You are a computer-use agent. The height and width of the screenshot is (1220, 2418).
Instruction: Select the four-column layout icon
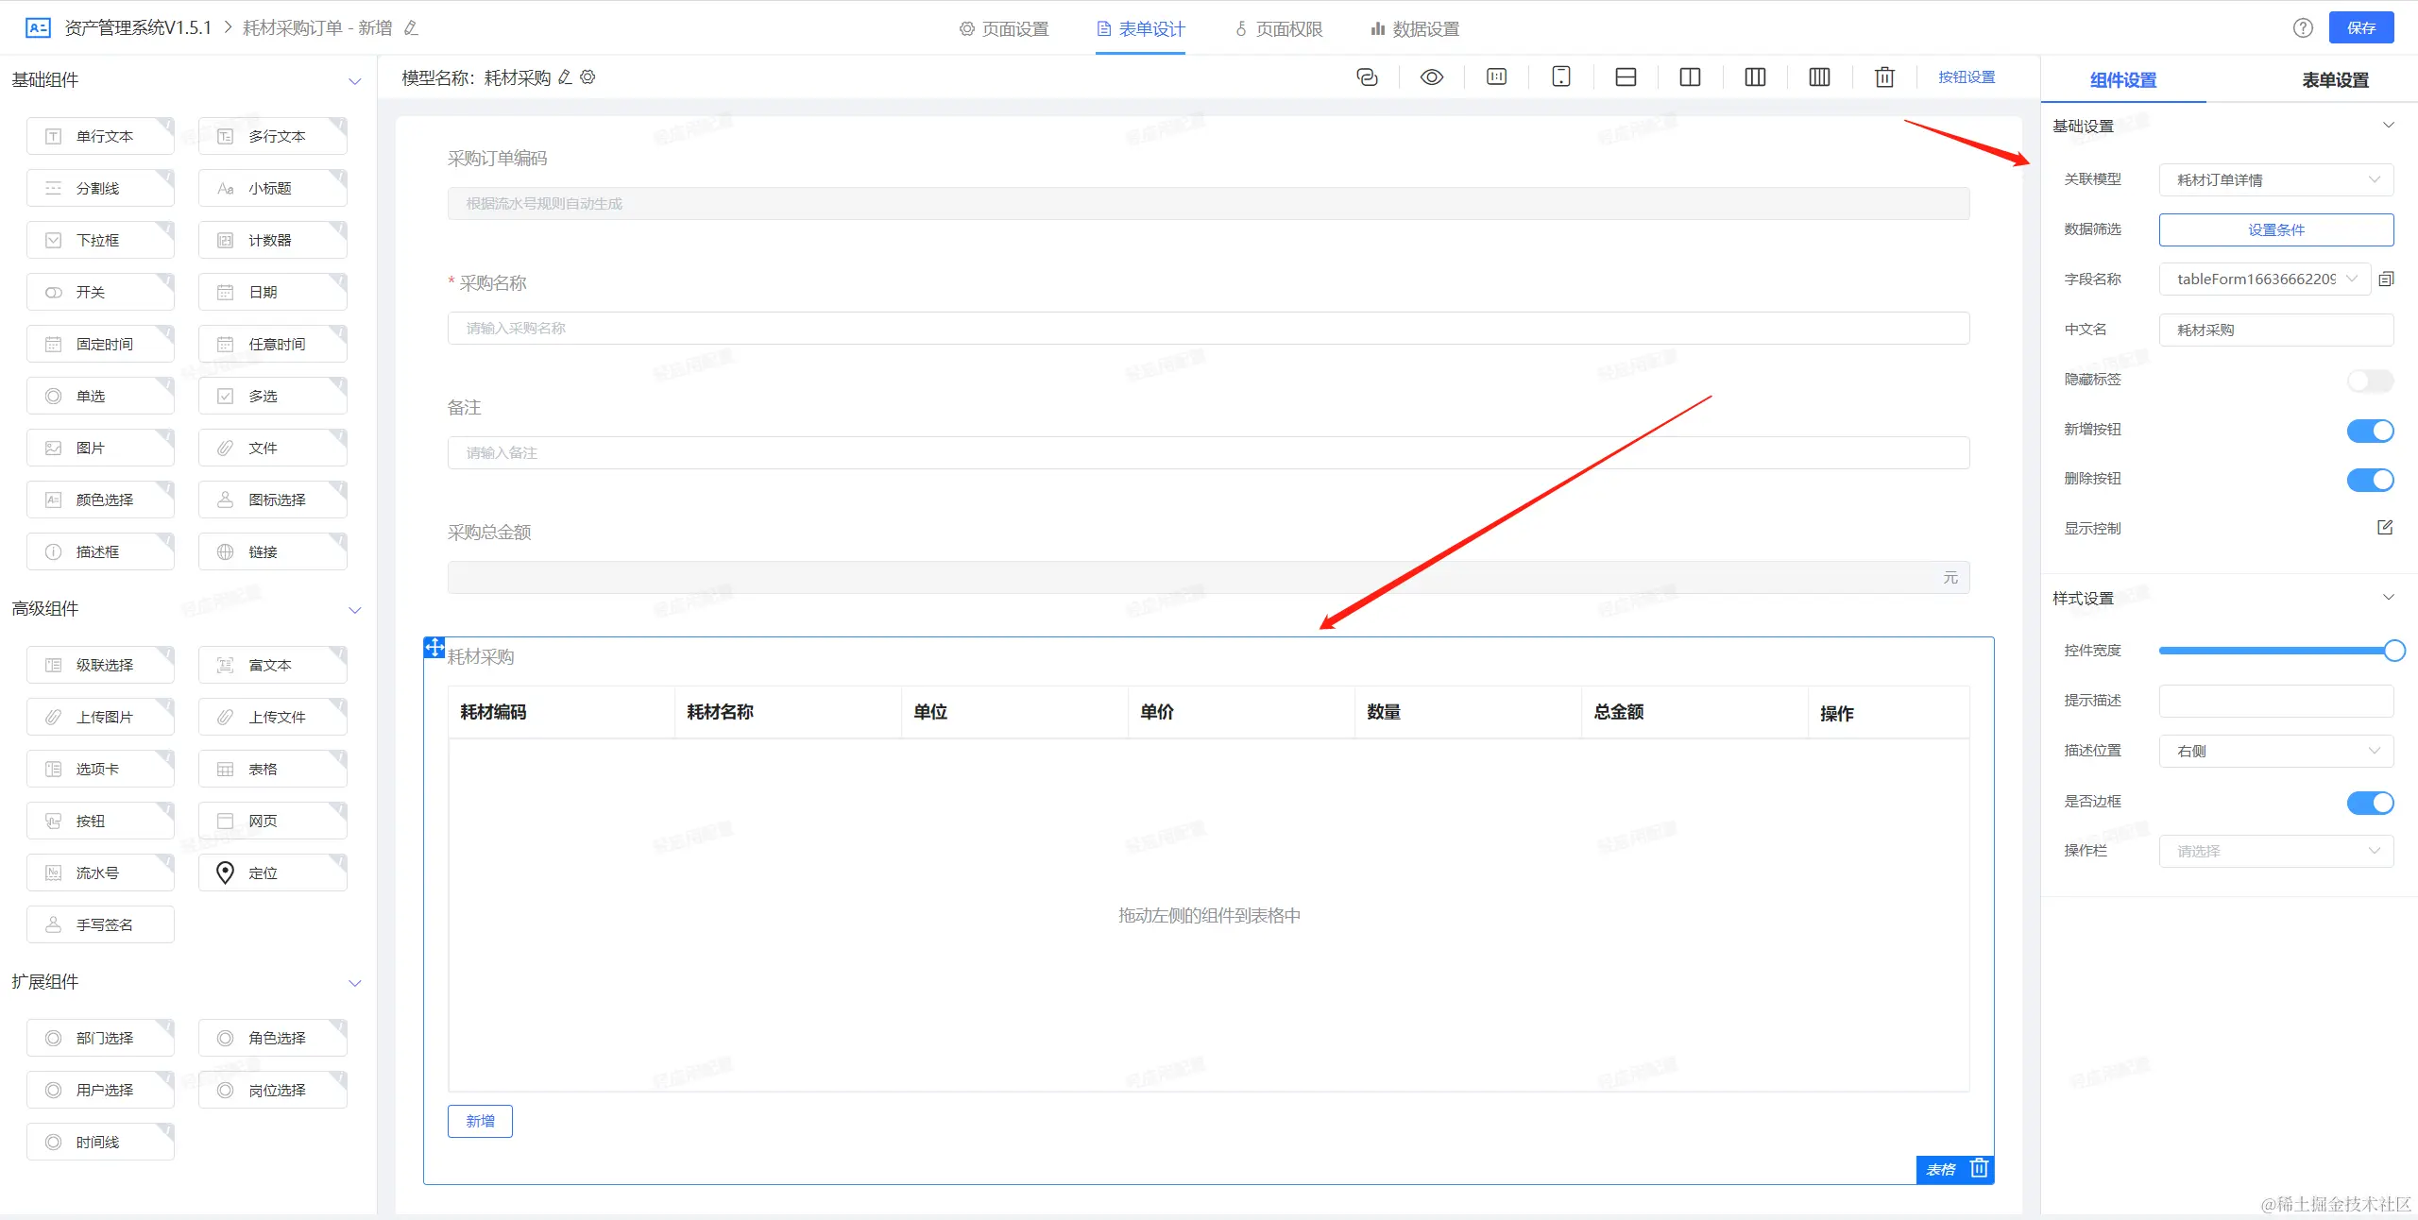point(1819,77)
